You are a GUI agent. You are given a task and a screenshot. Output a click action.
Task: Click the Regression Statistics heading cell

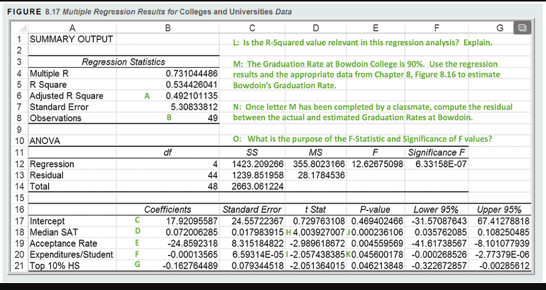(123, 62)
